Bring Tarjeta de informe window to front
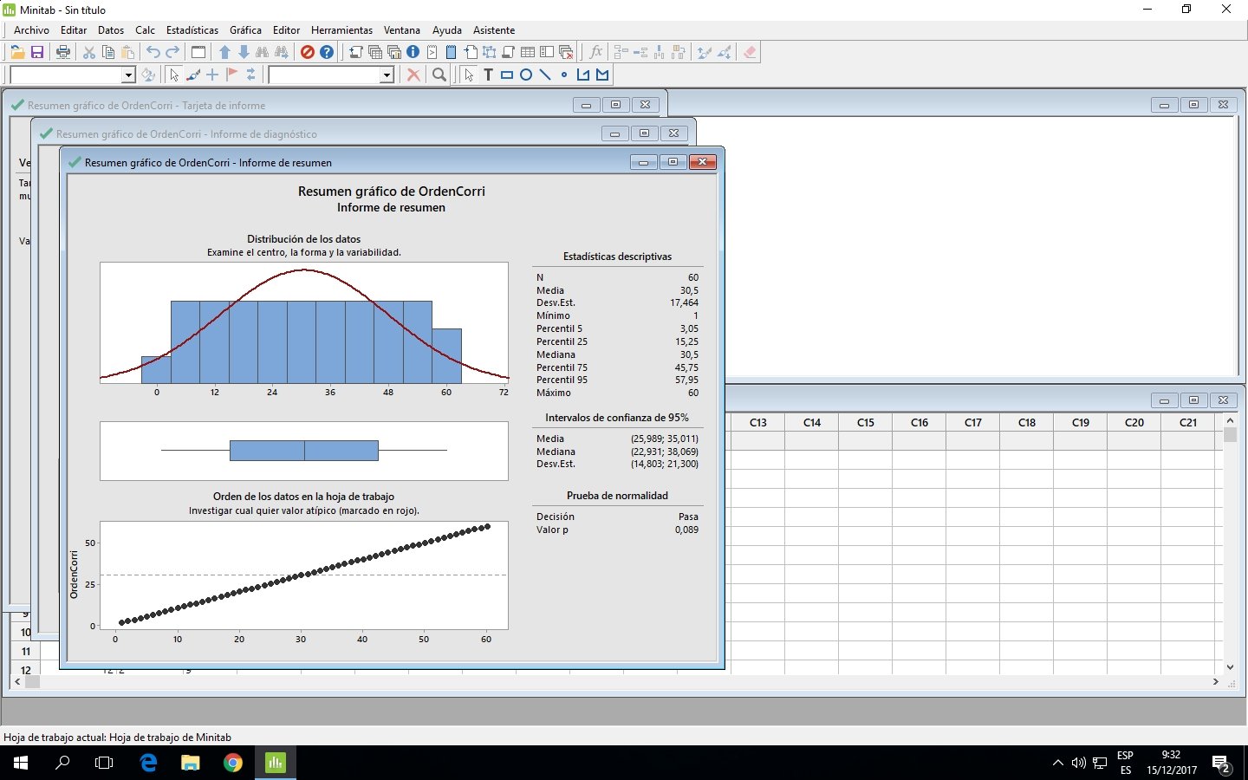 pyautogui.click(x=146, y=106)
